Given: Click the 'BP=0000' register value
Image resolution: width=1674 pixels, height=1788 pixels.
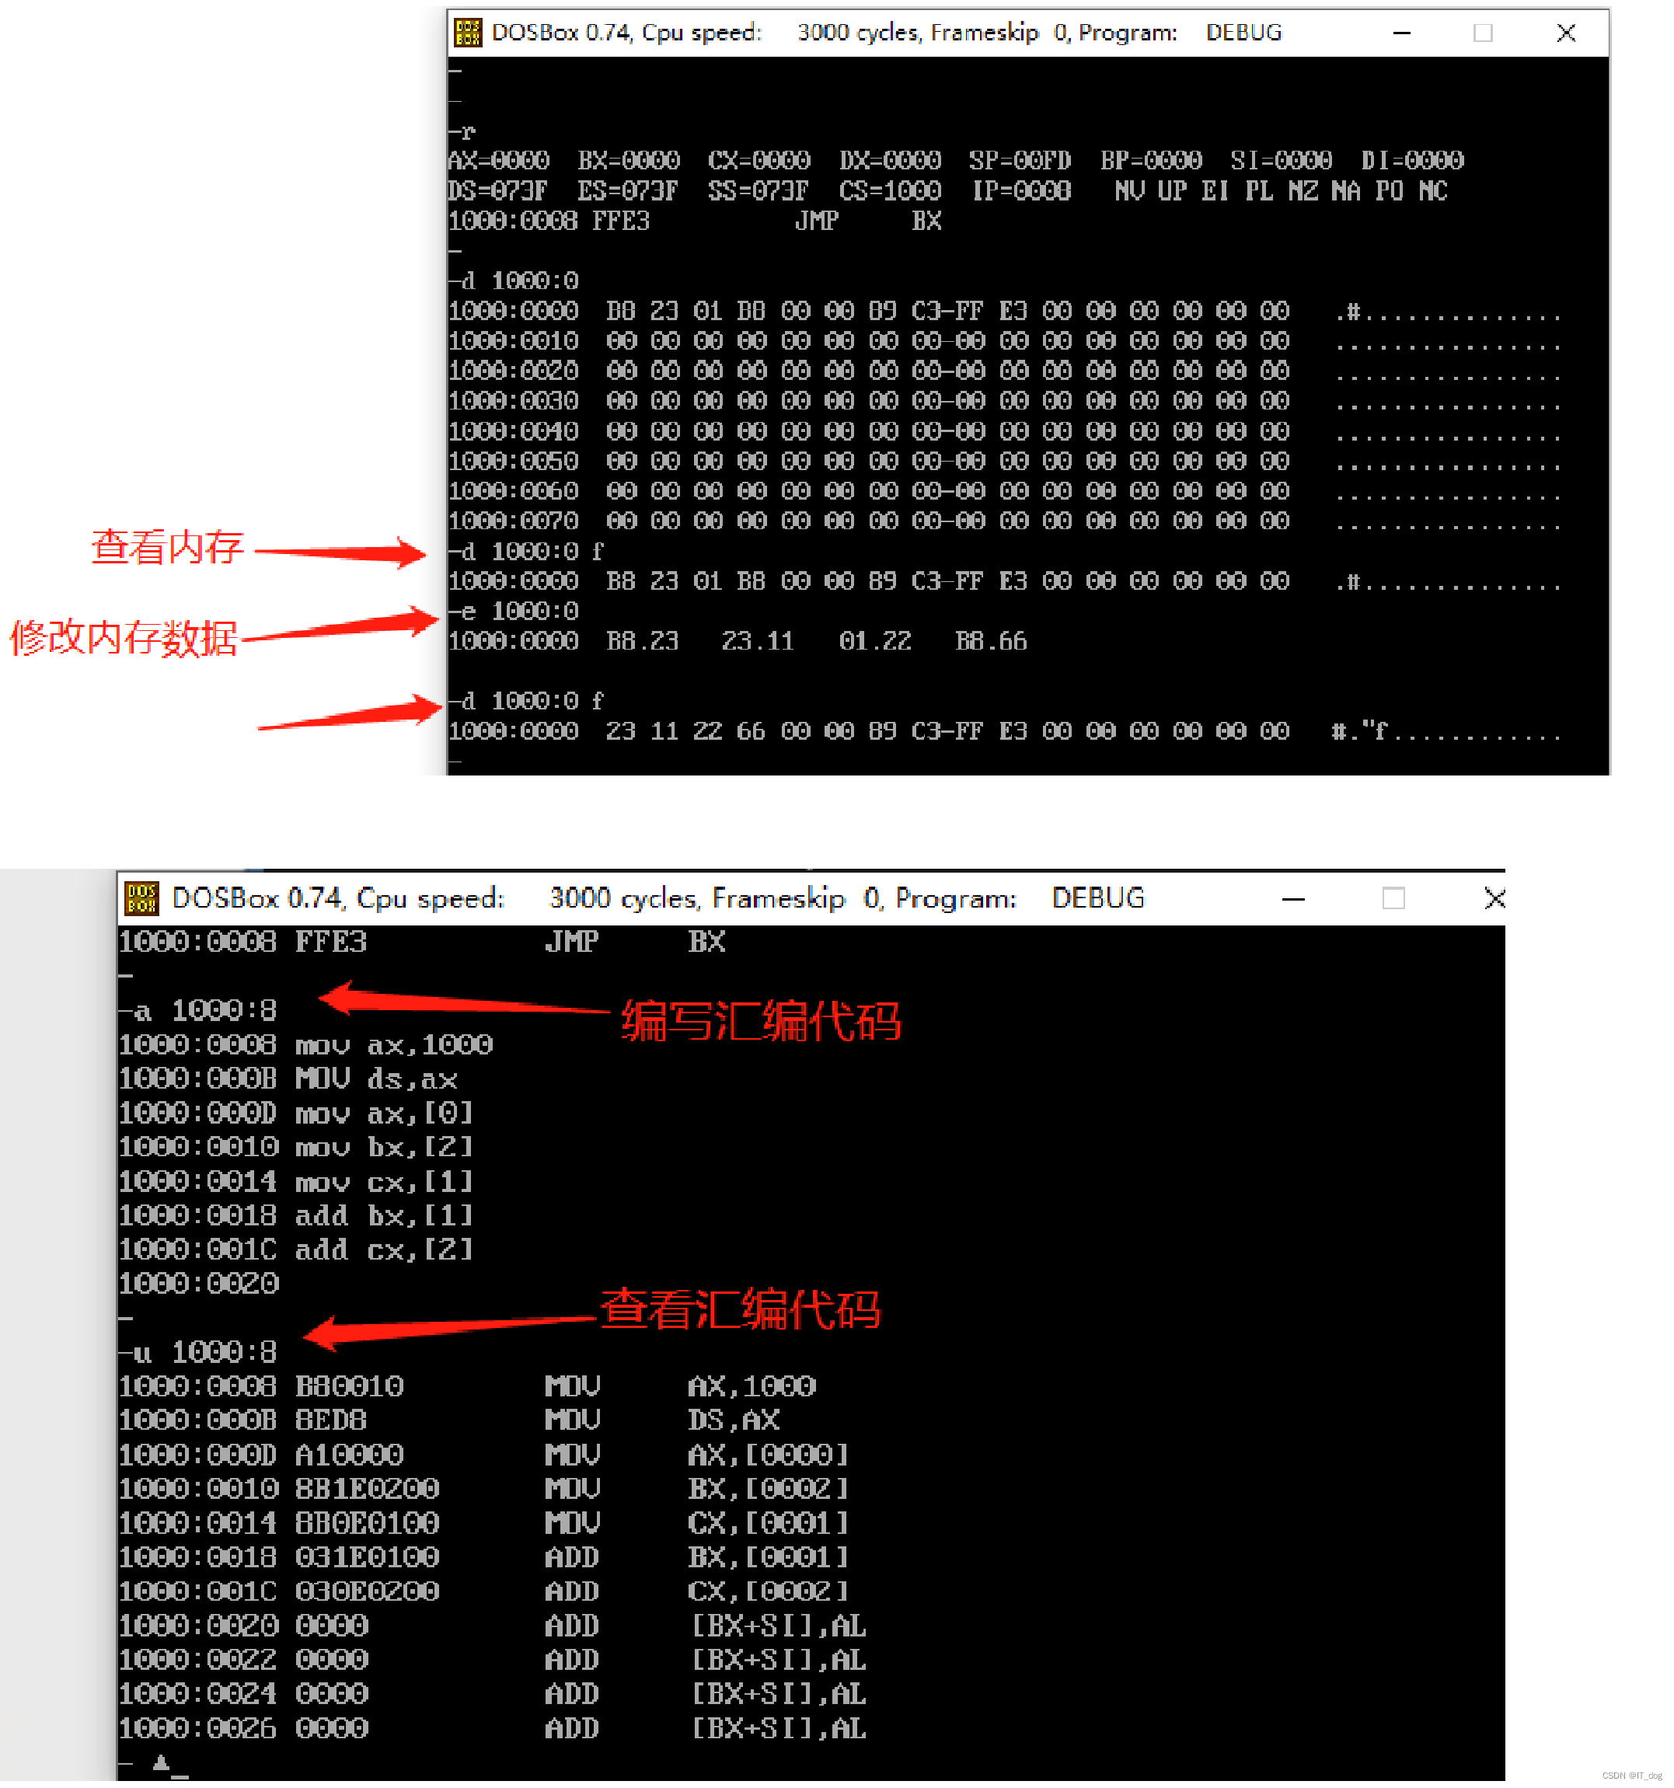Looking at the screenshot, I should click(1152, 161).
